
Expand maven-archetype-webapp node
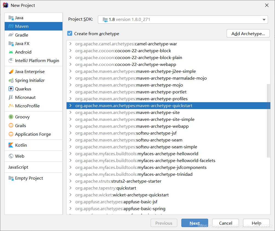[x=70, y=126]
